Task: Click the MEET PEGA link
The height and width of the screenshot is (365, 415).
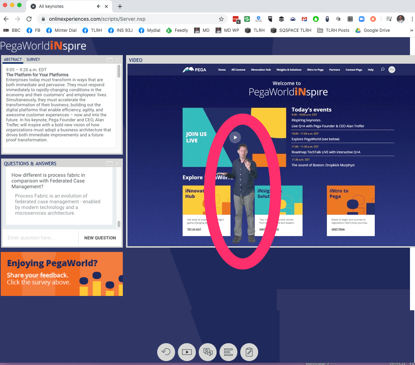Action: (338, 229)
